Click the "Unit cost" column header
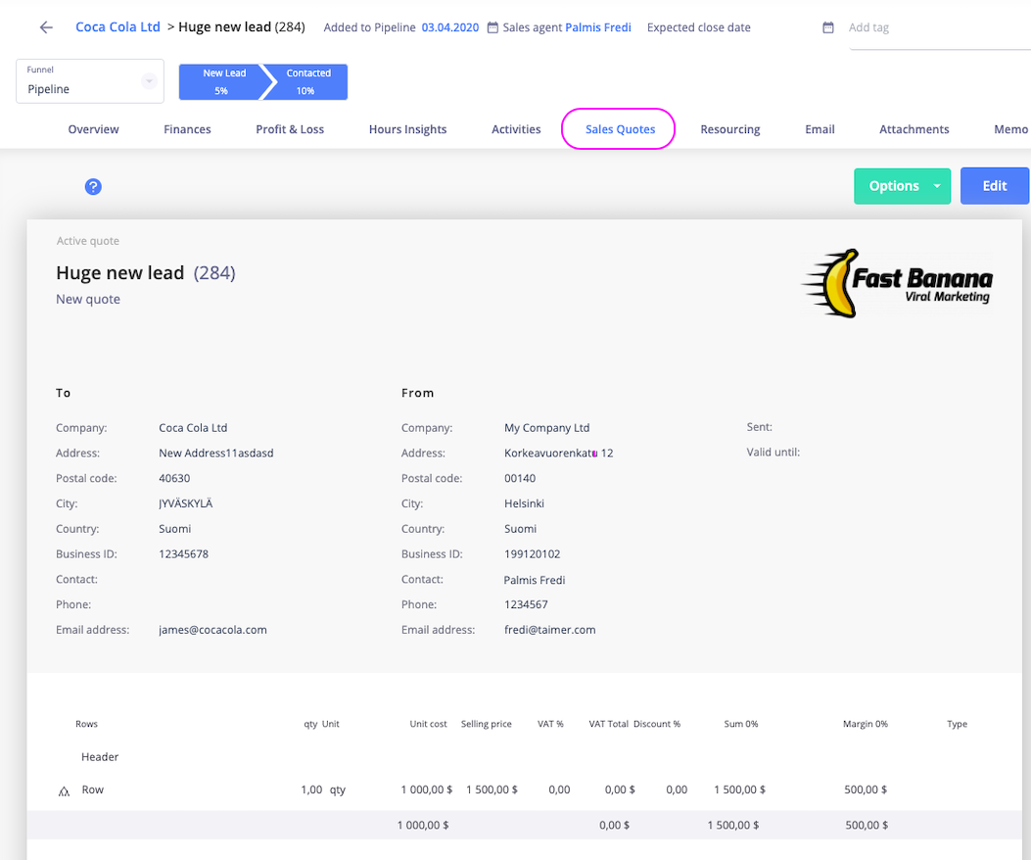Image resolution: width=1031 pixels, height=860 pixels. coord(428,724)
